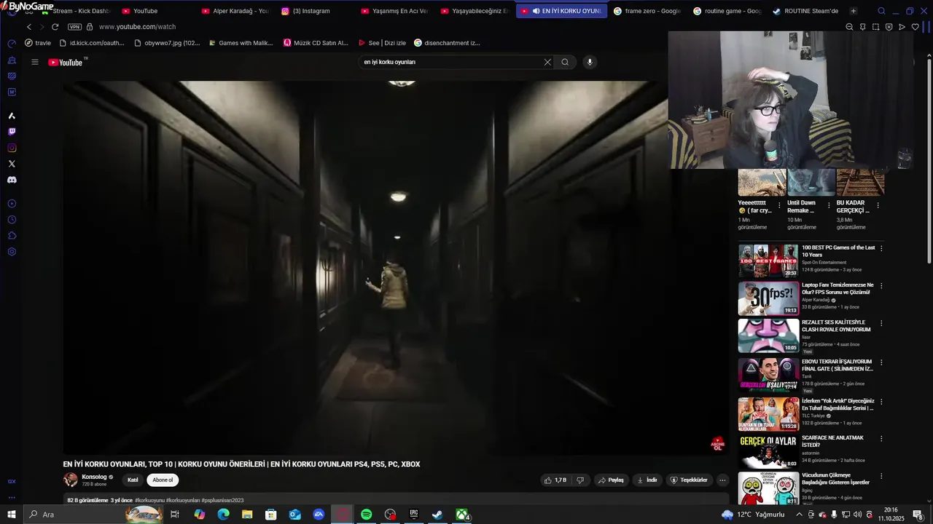Open X (Twitter) from the browser sidebar
933x524 pixels.
pos(12,164)
